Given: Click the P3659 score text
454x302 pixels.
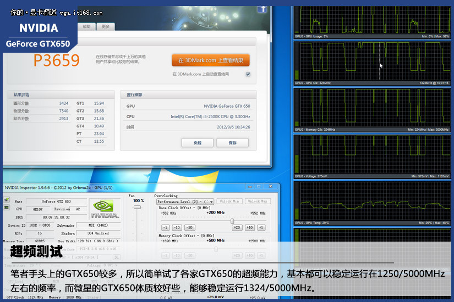Looking at the screenshot, I should [57, 60].
